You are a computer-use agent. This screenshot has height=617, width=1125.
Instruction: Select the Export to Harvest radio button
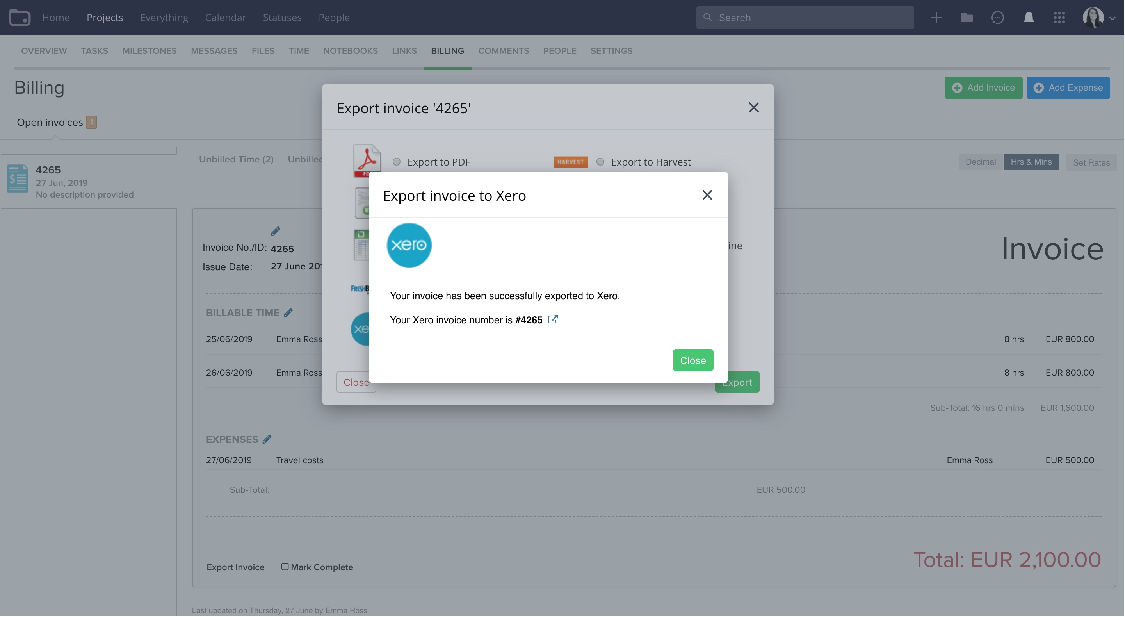coord(600,162)
